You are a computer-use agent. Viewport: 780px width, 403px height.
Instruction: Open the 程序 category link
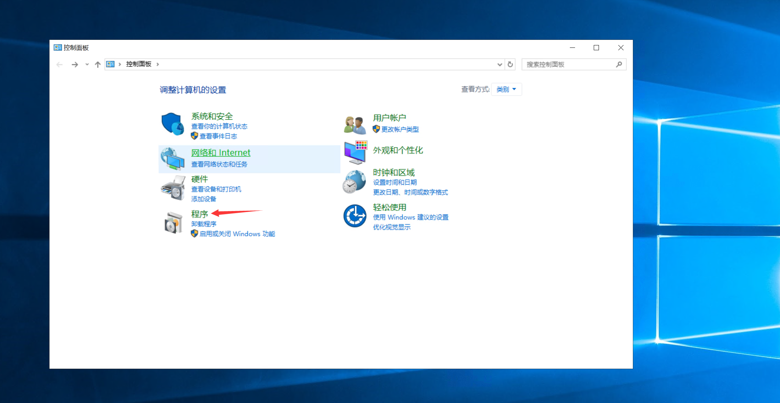(x=199, y=214)
